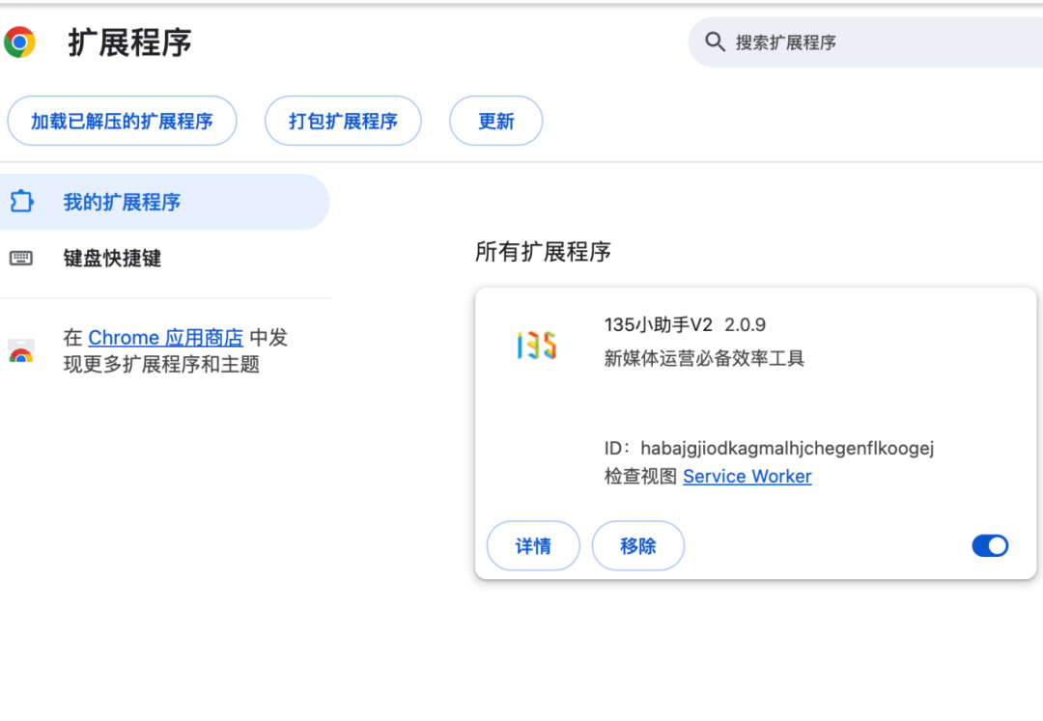The image size is (1043, 721).
Task: Click 加载已解压的扩展程序 button
Action: pyautogui.click(x=122, y=121)
